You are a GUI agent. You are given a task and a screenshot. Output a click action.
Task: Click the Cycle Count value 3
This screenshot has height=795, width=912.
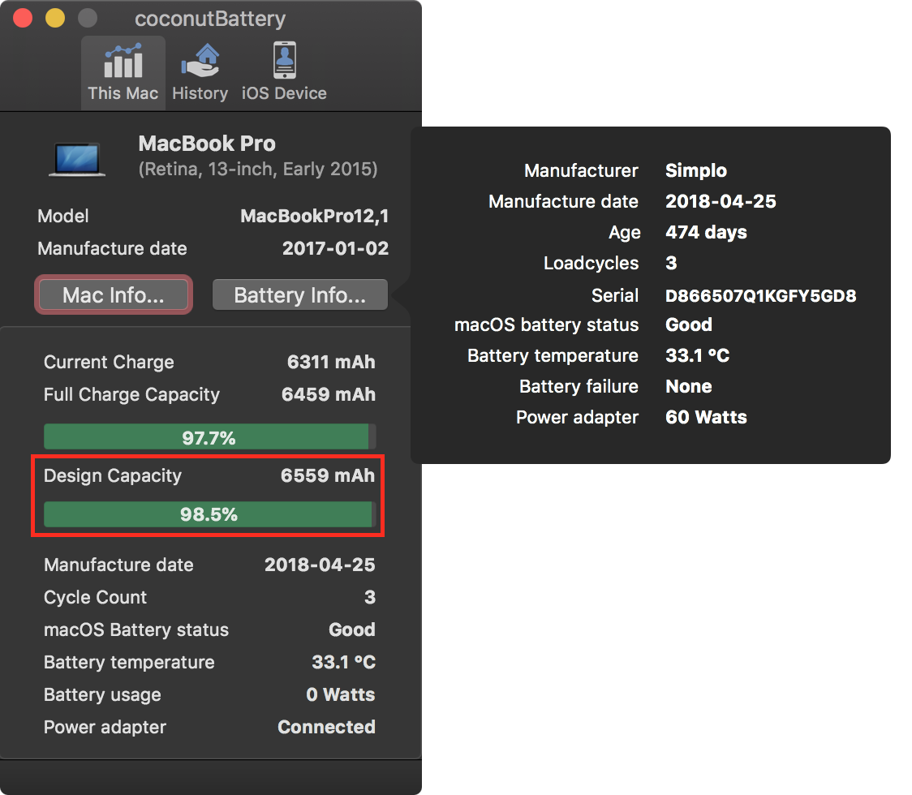click(x=370, y=597)
